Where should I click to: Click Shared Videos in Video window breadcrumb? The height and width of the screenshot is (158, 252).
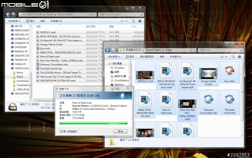point(153,50)
